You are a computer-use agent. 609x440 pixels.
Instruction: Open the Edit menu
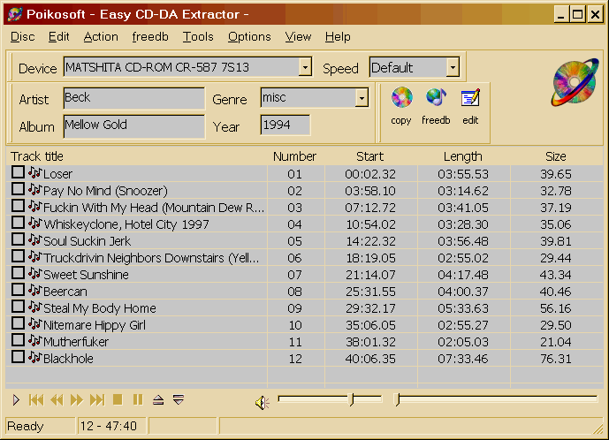click(x=58, y=36)
